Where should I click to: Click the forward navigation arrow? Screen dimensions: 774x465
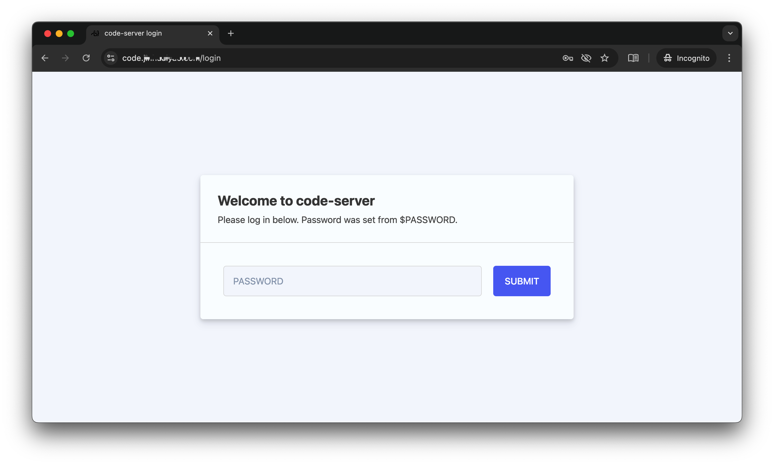[x=65, y=58]
